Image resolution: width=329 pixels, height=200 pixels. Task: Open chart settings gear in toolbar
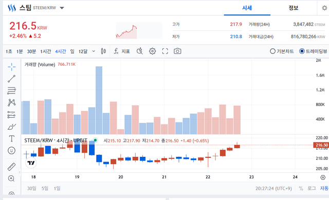(152, 51)
